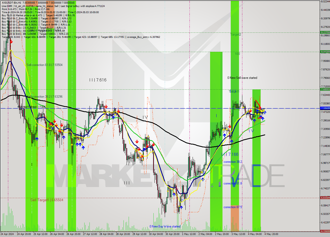
Task: Click the 'Sell correction 38.2 | 7.63296' label
Action: click(45, 97)
